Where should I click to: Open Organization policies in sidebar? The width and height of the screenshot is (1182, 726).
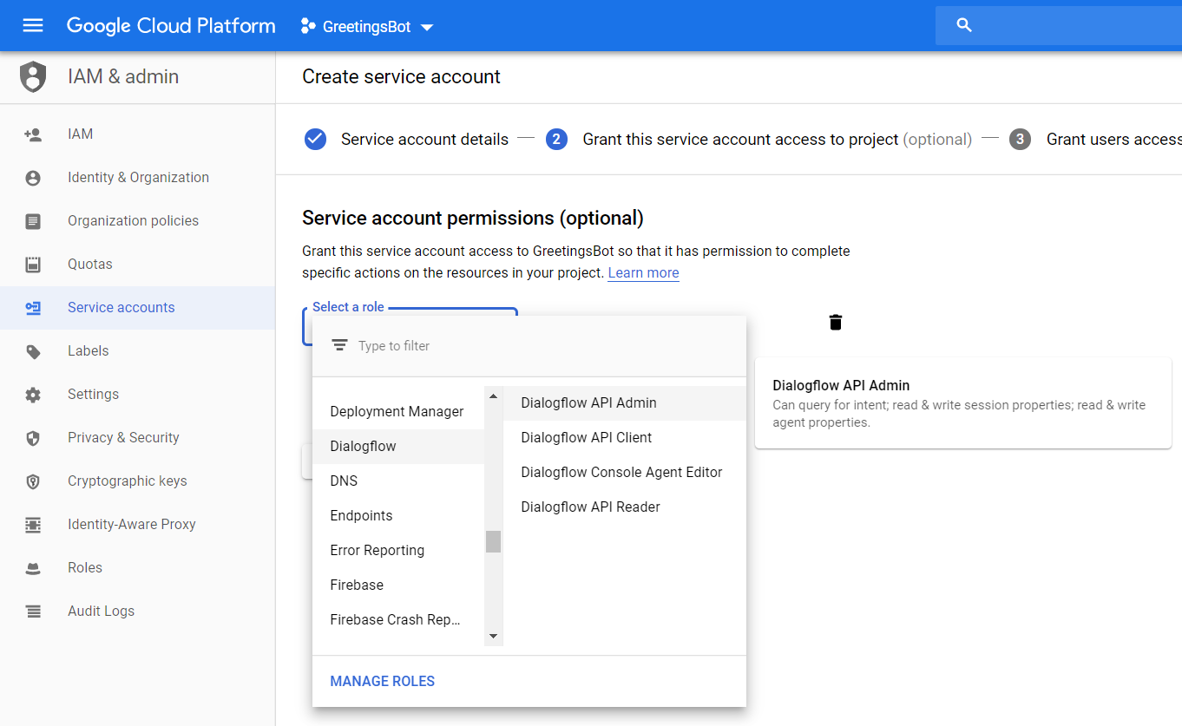point(137,221)
